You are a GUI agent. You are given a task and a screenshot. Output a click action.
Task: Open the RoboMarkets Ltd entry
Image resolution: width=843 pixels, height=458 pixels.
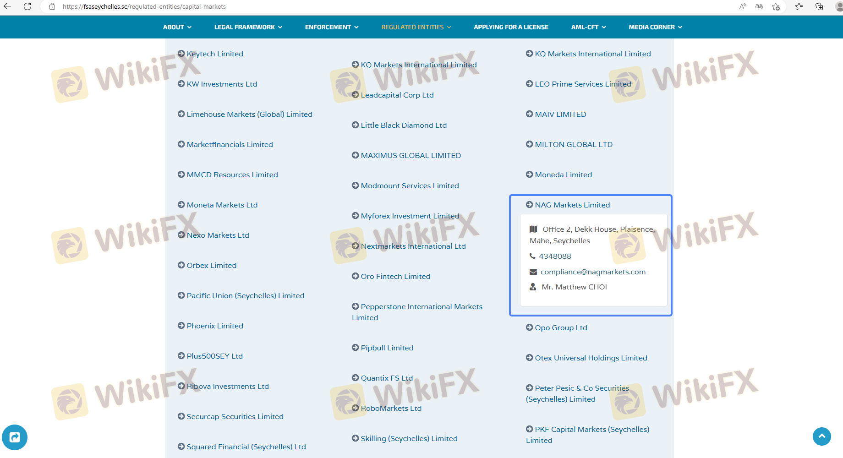(x=391, y=408)
